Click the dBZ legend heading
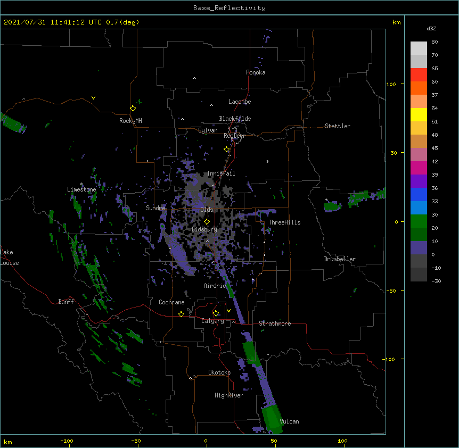Viewport: 459px width, 448px height. pos(431,28)
